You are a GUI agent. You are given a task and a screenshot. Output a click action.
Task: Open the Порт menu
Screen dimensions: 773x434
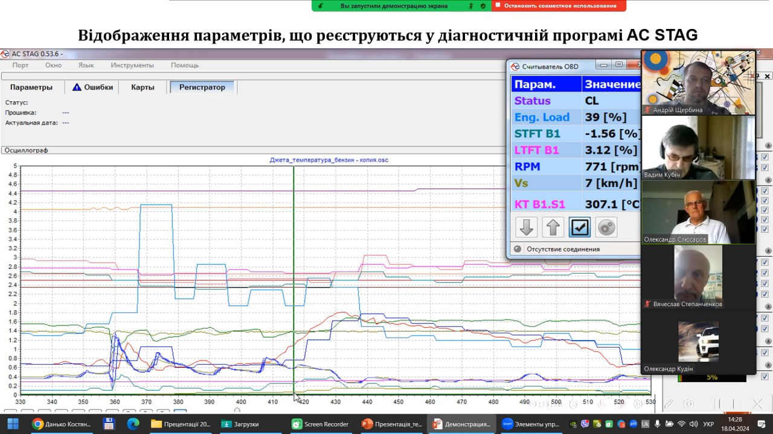tap(20, 65)
